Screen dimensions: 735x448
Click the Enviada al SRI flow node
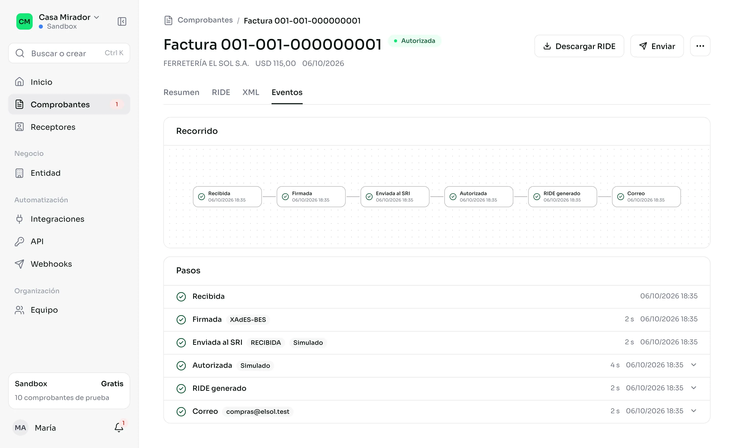pos(395,197)
